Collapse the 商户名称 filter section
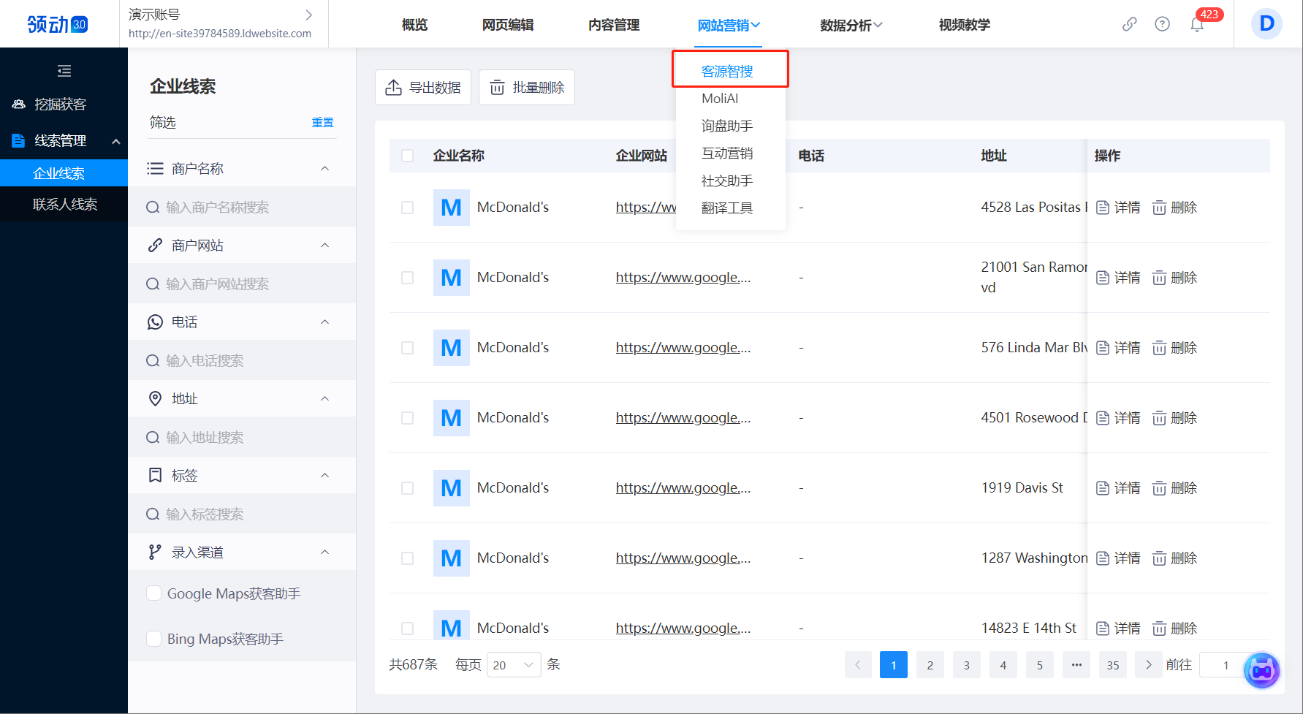 coord(324,169)
